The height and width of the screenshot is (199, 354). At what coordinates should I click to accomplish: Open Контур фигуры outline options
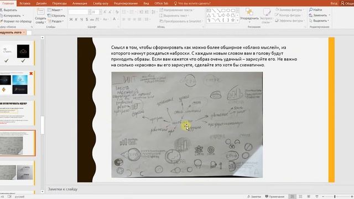[288, 15]
